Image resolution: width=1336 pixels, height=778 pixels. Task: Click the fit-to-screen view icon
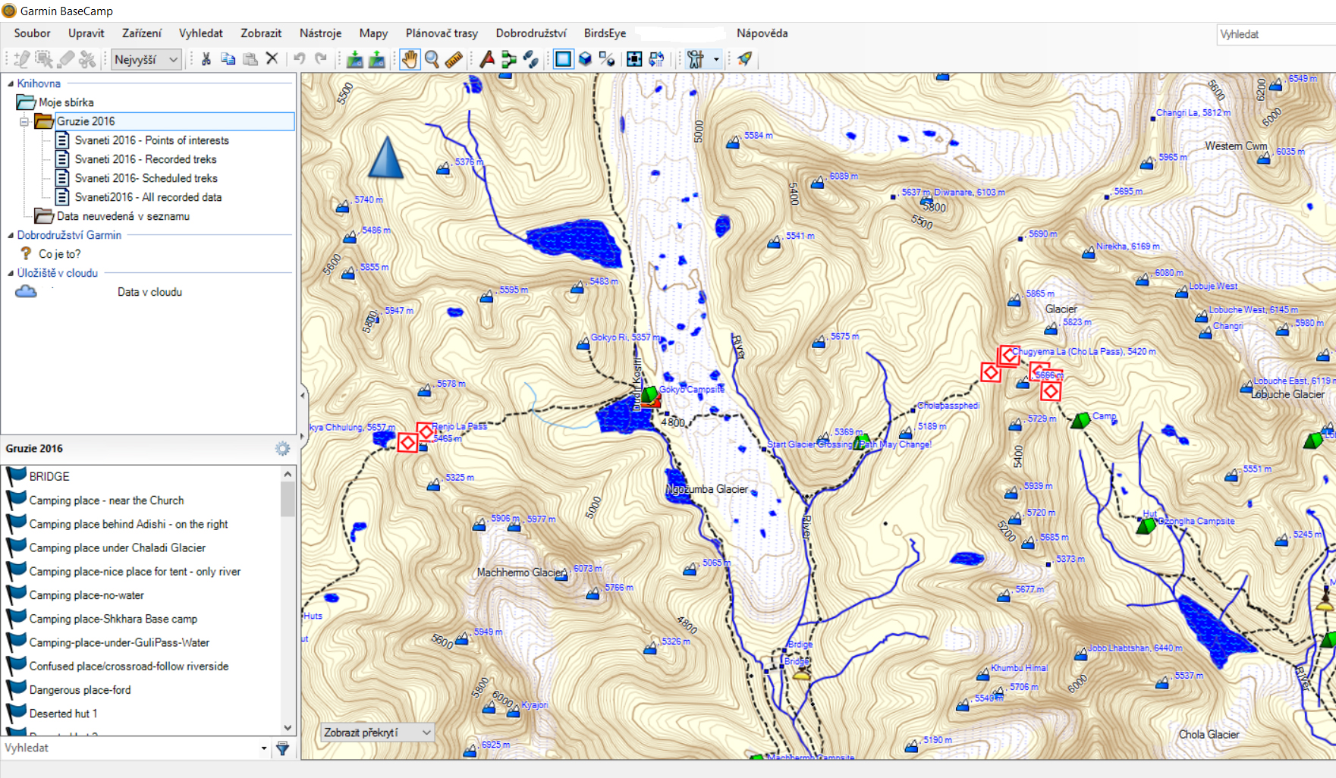click(x=634, y=59)
